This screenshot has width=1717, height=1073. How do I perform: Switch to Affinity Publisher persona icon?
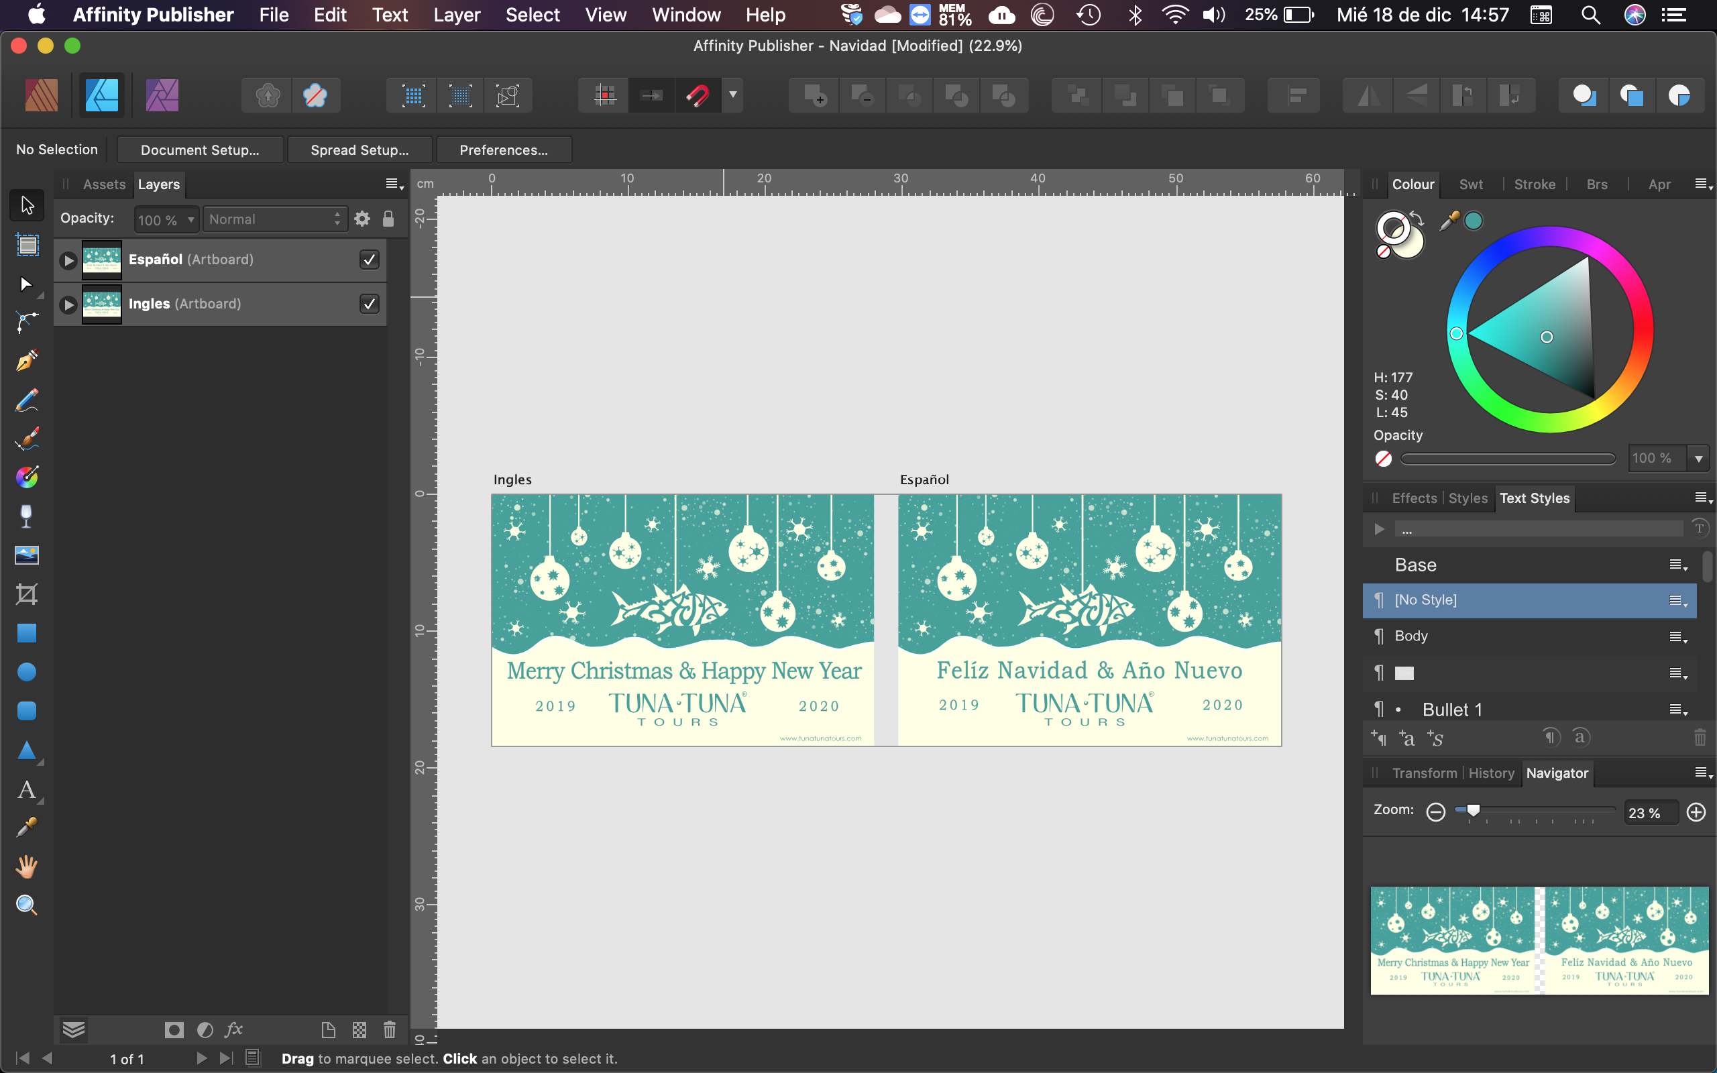click(x=41, y=95)
